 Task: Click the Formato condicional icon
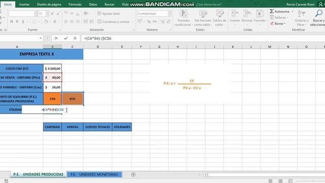(x=183, y=14)
